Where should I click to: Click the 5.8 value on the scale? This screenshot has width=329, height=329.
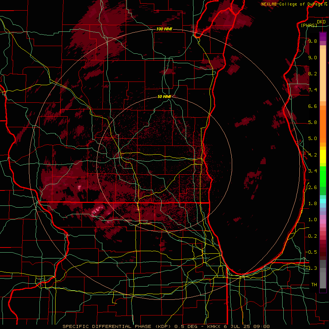tap(313, 122)
